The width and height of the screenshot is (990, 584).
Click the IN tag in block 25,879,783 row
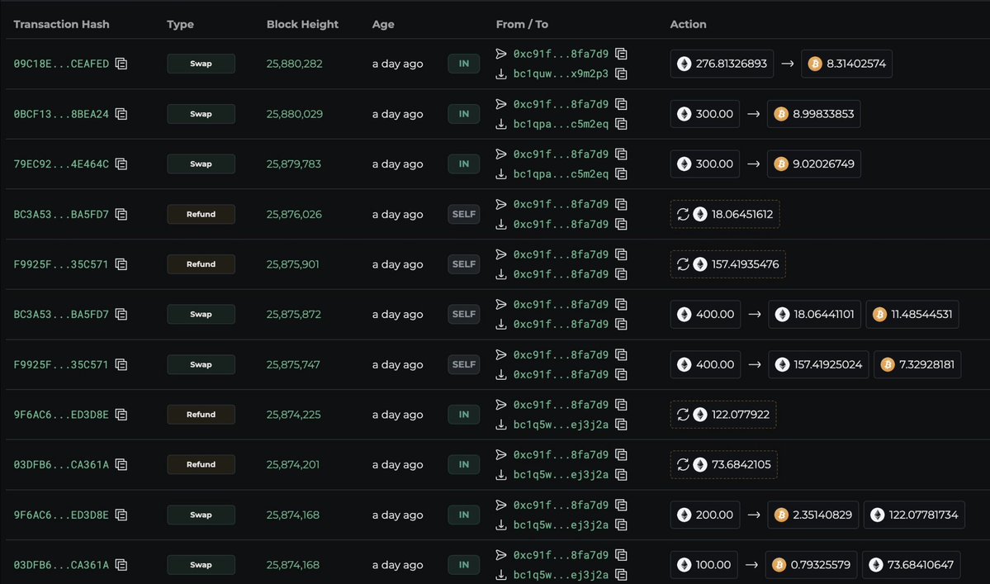463,164
